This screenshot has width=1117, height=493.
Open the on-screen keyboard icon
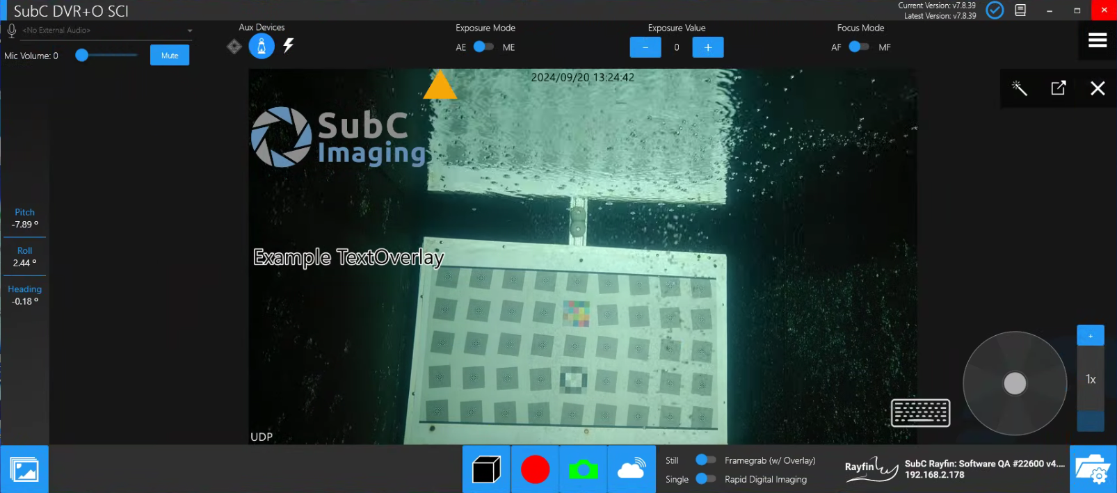[920, 413]
